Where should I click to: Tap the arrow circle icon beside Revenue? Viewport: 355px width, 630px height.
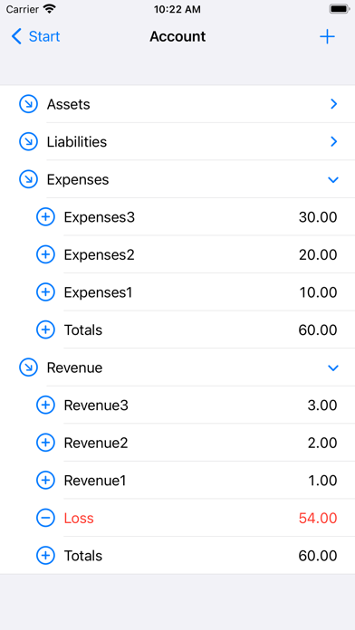28,367
